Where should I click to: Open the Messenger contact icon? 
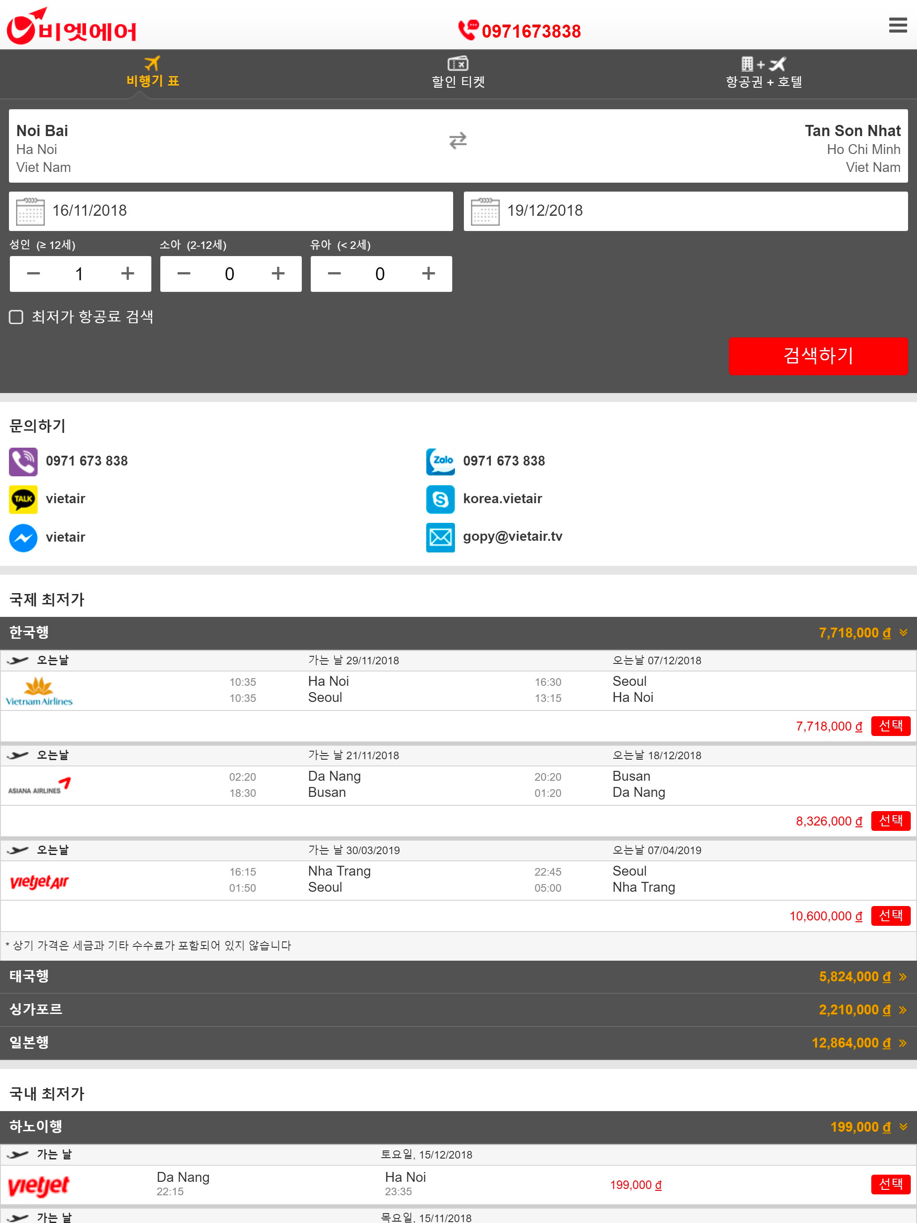point(23,537)
